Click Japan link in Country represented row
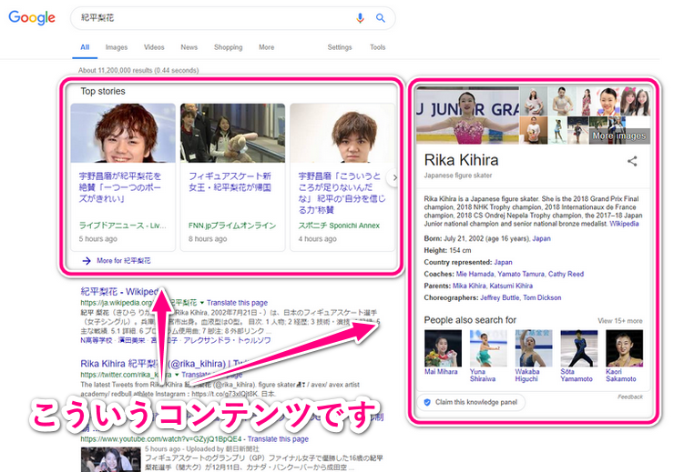 (x=503, y=262)
